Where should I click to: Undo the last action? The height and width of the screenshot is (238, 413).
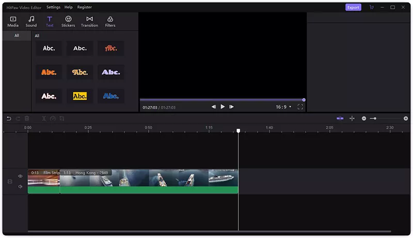tap(9, 118)
